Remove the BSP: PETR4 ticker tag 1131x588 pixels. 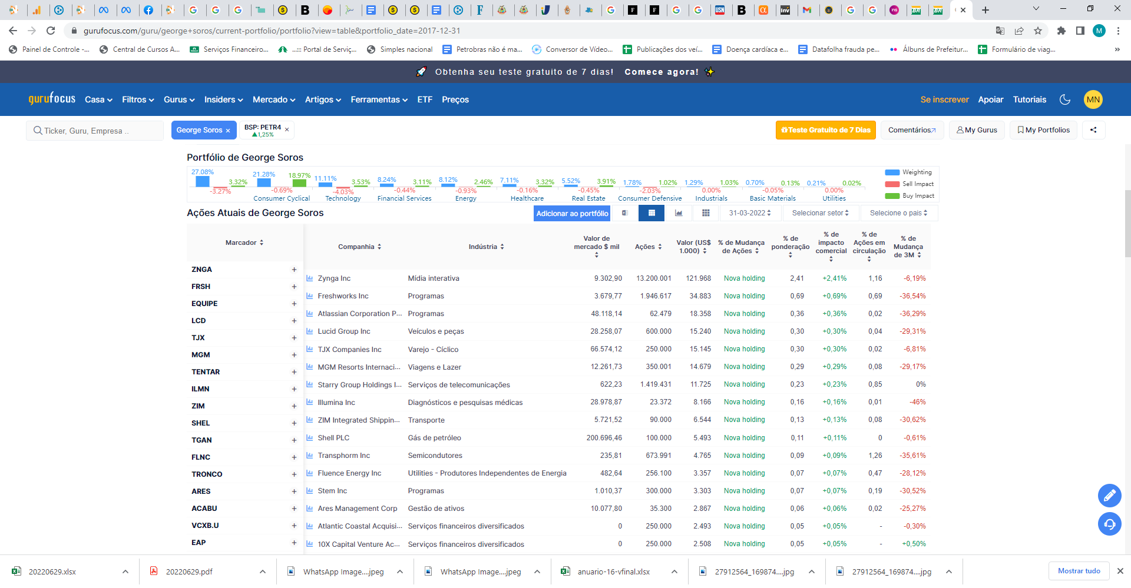[x=287, y=129]
